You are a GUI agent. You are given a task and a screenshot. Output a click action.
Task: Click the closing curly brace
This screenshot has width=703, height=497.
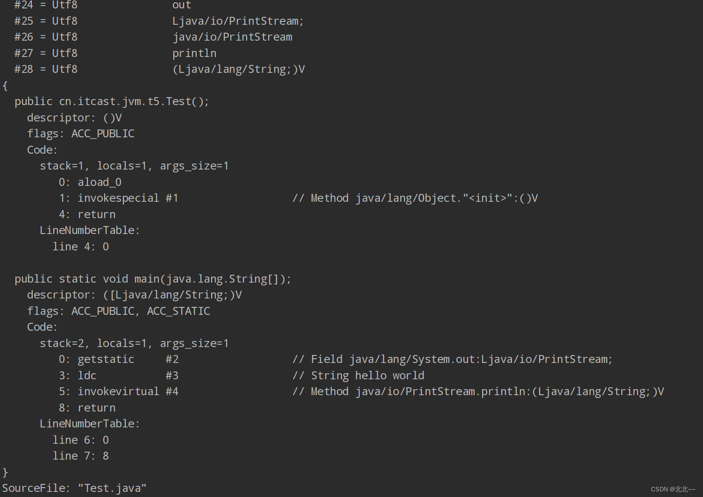tap(5, 472)
